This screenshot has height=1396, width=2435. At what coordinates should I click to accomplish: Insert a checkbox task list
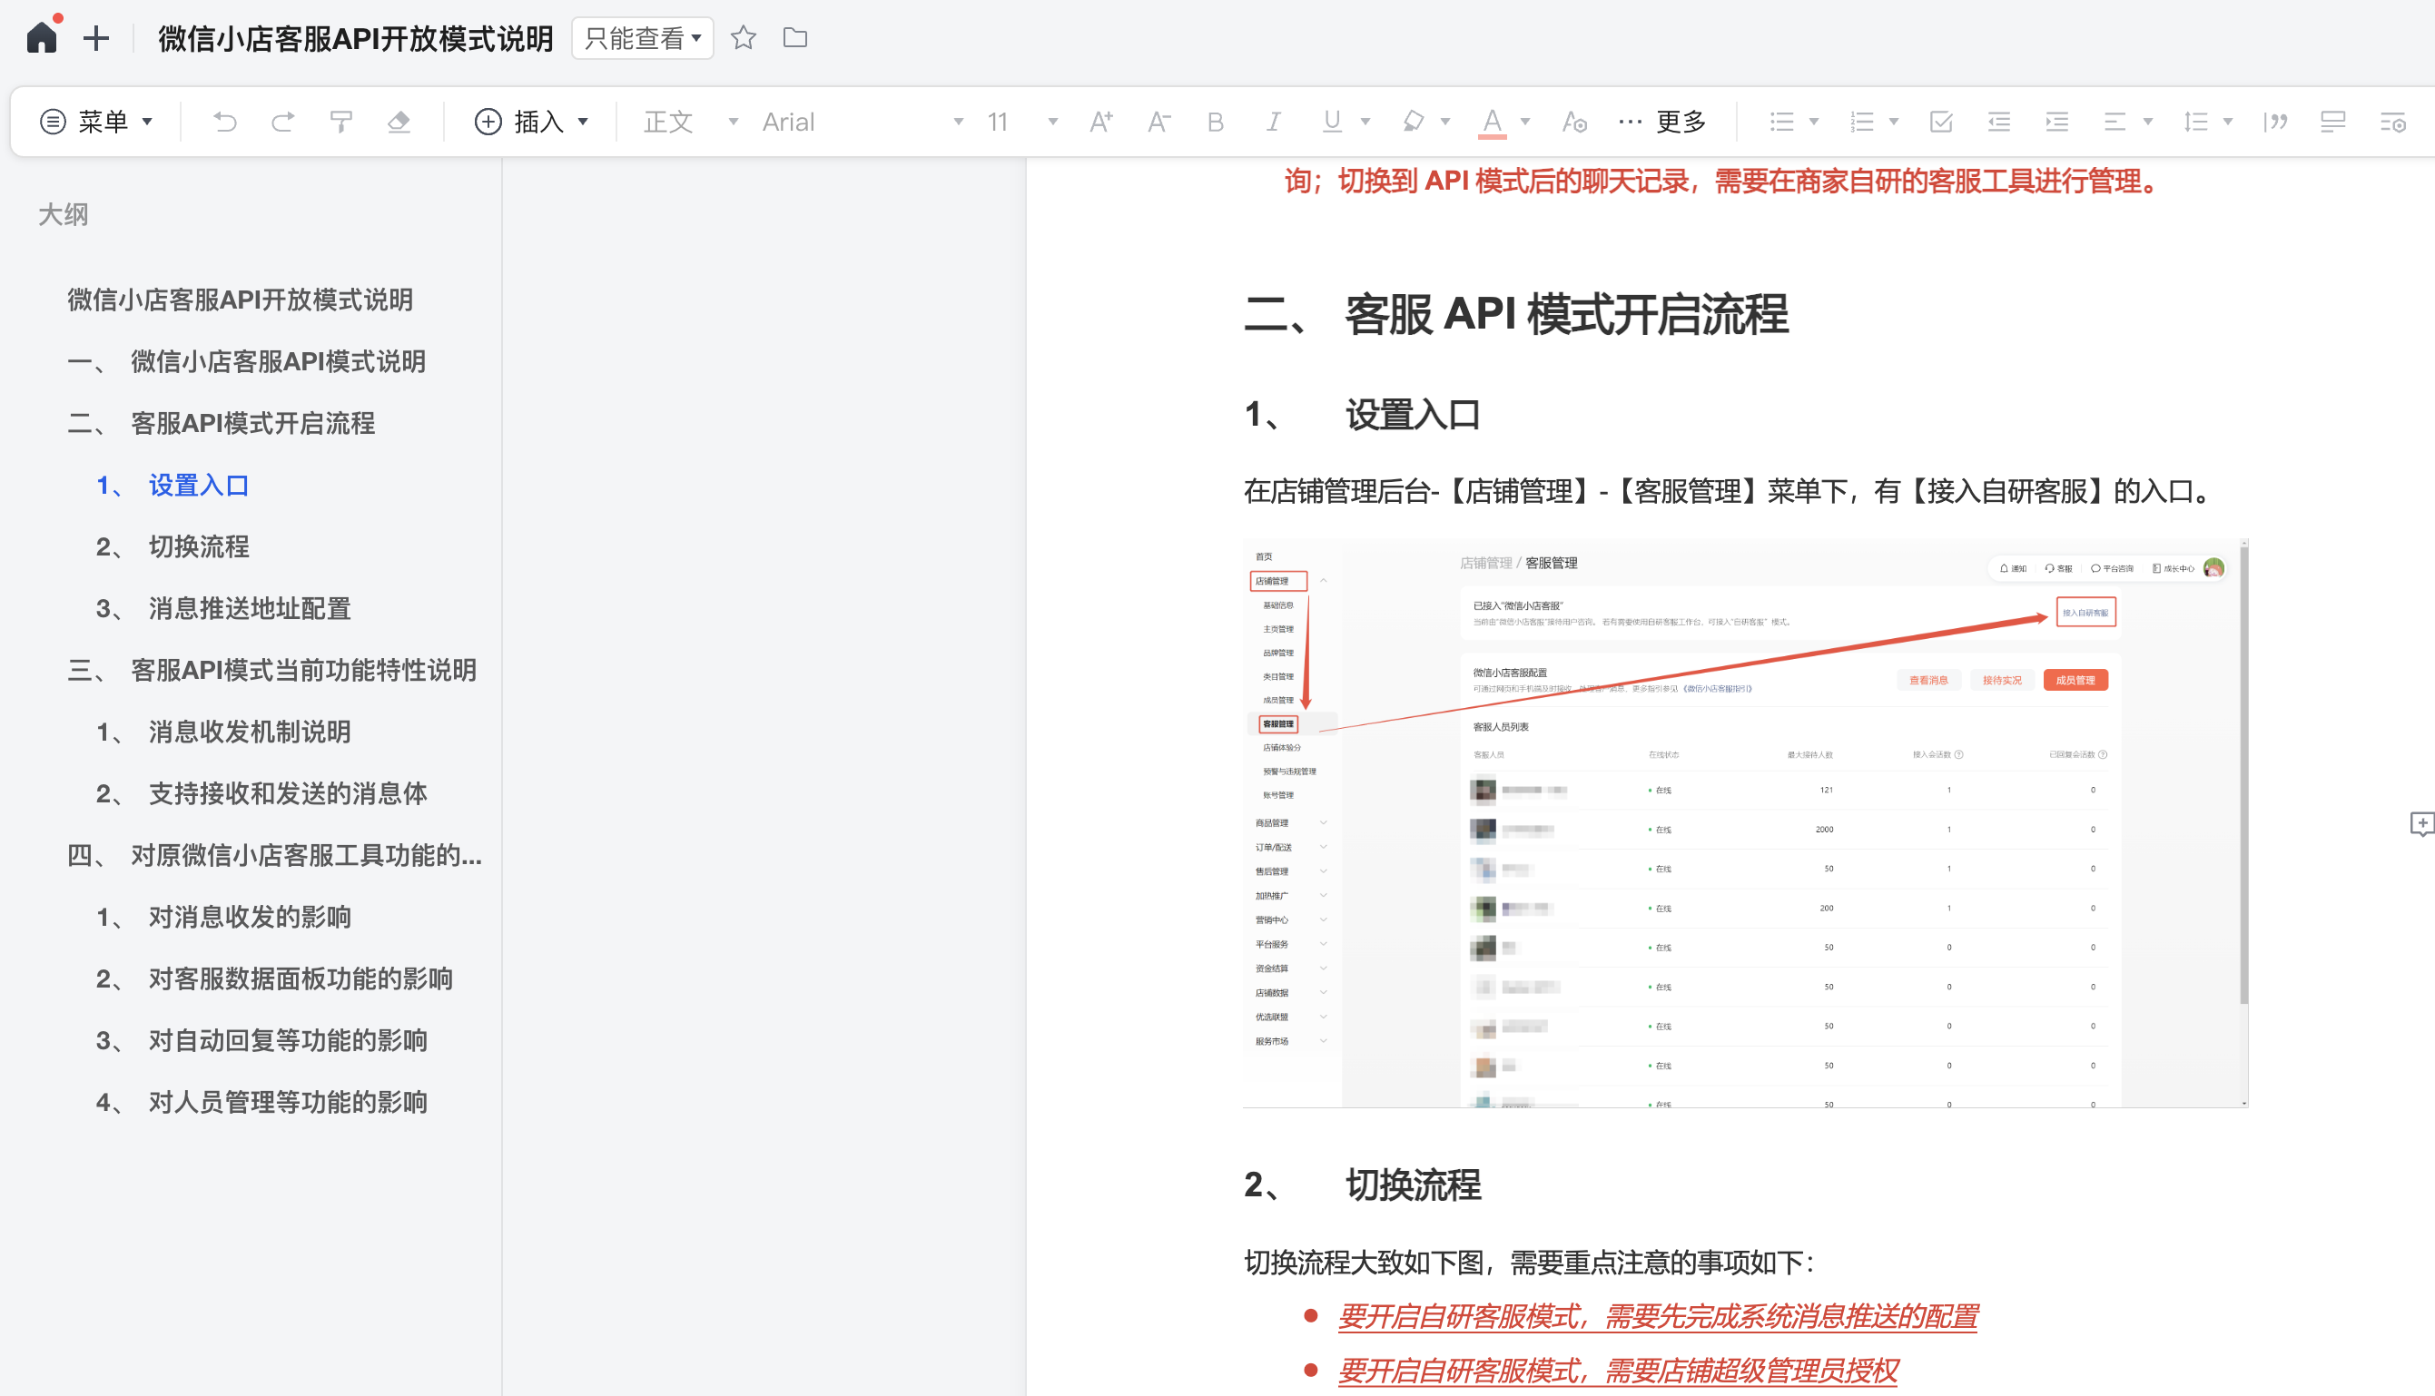pyautogui.click(x=1940, y=122)
